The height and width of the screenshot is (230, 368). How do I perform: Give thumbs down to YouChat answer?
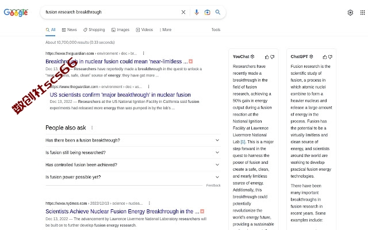point(272,57)
